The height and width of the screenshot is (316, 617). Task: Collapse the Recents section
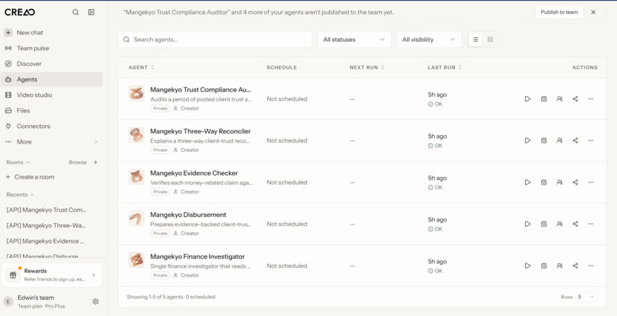click(20, 195)
